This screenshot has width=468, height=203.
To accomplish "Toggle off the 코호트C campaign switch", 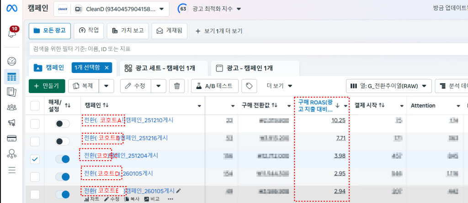I will tap(62, 159).
